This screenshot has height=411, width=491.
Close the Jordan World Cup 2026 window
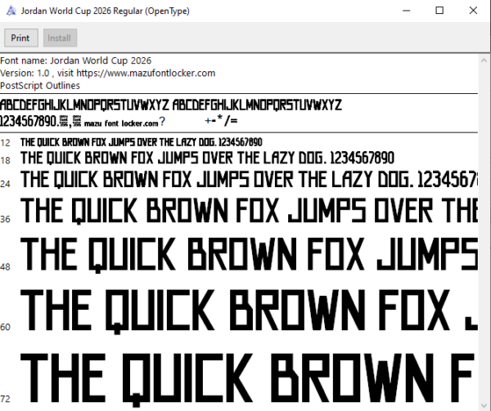tap(473, 11)
